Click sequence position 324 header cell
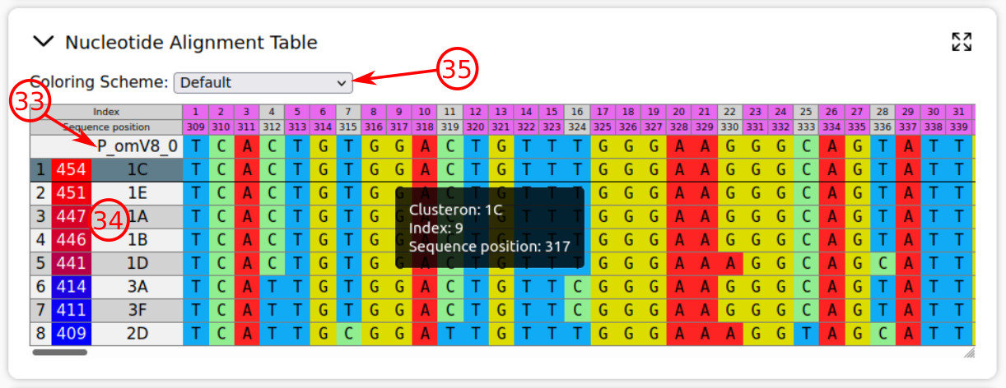1006x388 pixels. pyautogui.click(x=578, y=127)
